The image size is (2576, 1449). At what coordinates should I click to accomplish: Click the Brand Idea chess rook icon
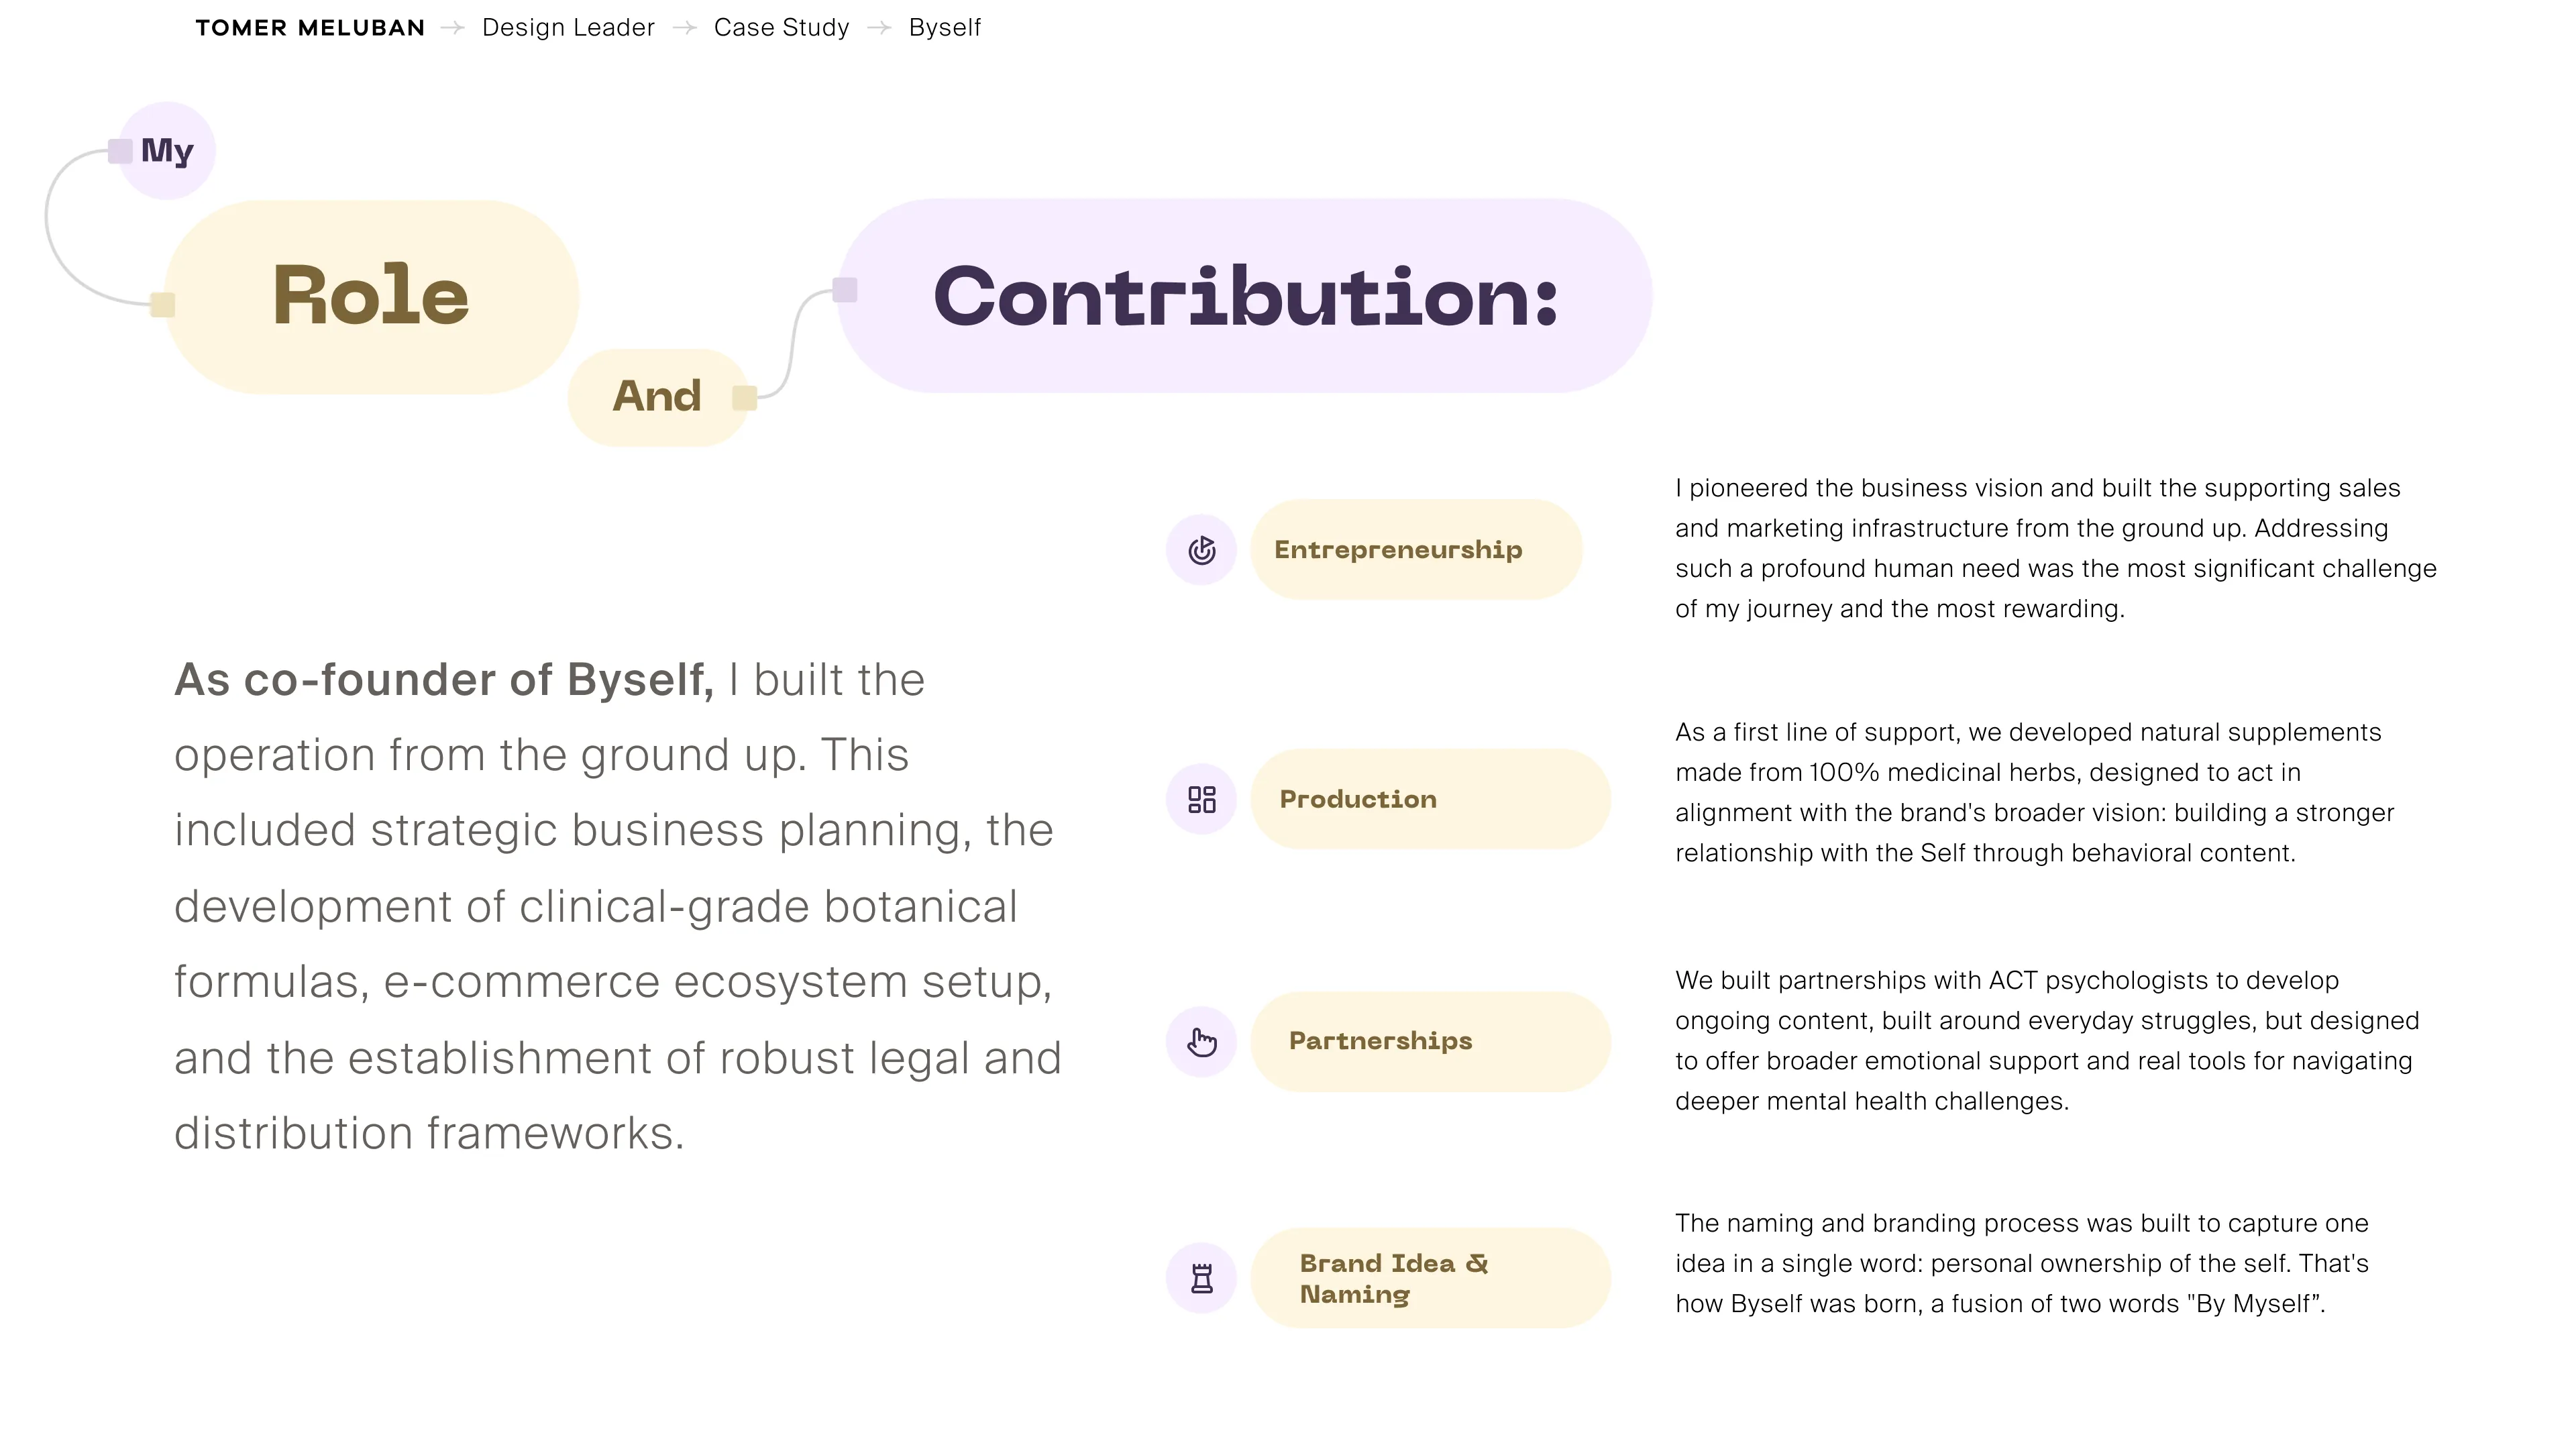click(1201, 1278)
